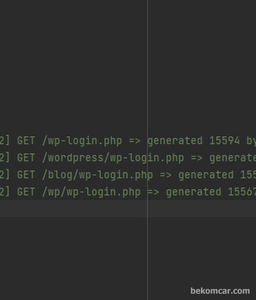Click the => arrow after /wordpress/wp-login.php
Image resolution: width=256 pixels, height=300 pixels.
[197, 158]
